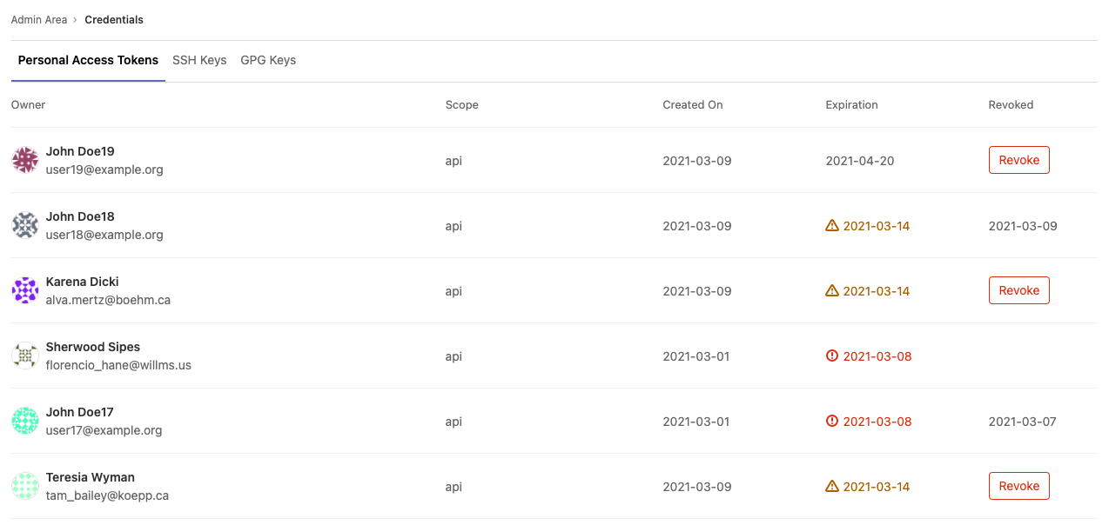This screenshot has width=1109, height=525.
Task: Click the orange warning icon in Teresia Wyman's row
Action: pos(830,486)
